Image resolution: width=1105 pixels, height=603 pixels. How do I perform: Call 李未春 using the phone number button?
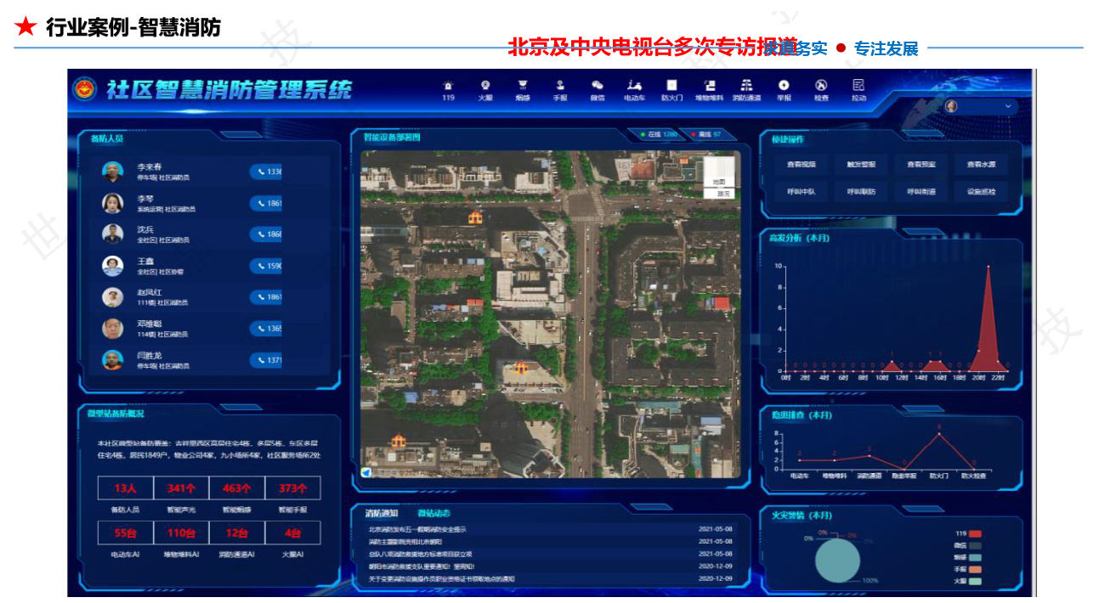point(266,172)
